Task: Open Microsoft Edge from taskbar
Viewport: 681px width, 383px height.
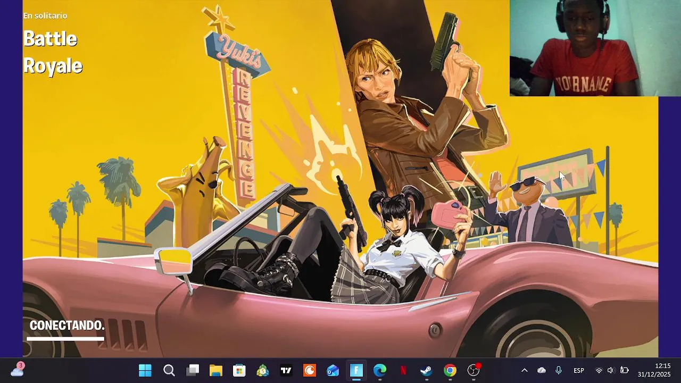Action: coord(380,370)
